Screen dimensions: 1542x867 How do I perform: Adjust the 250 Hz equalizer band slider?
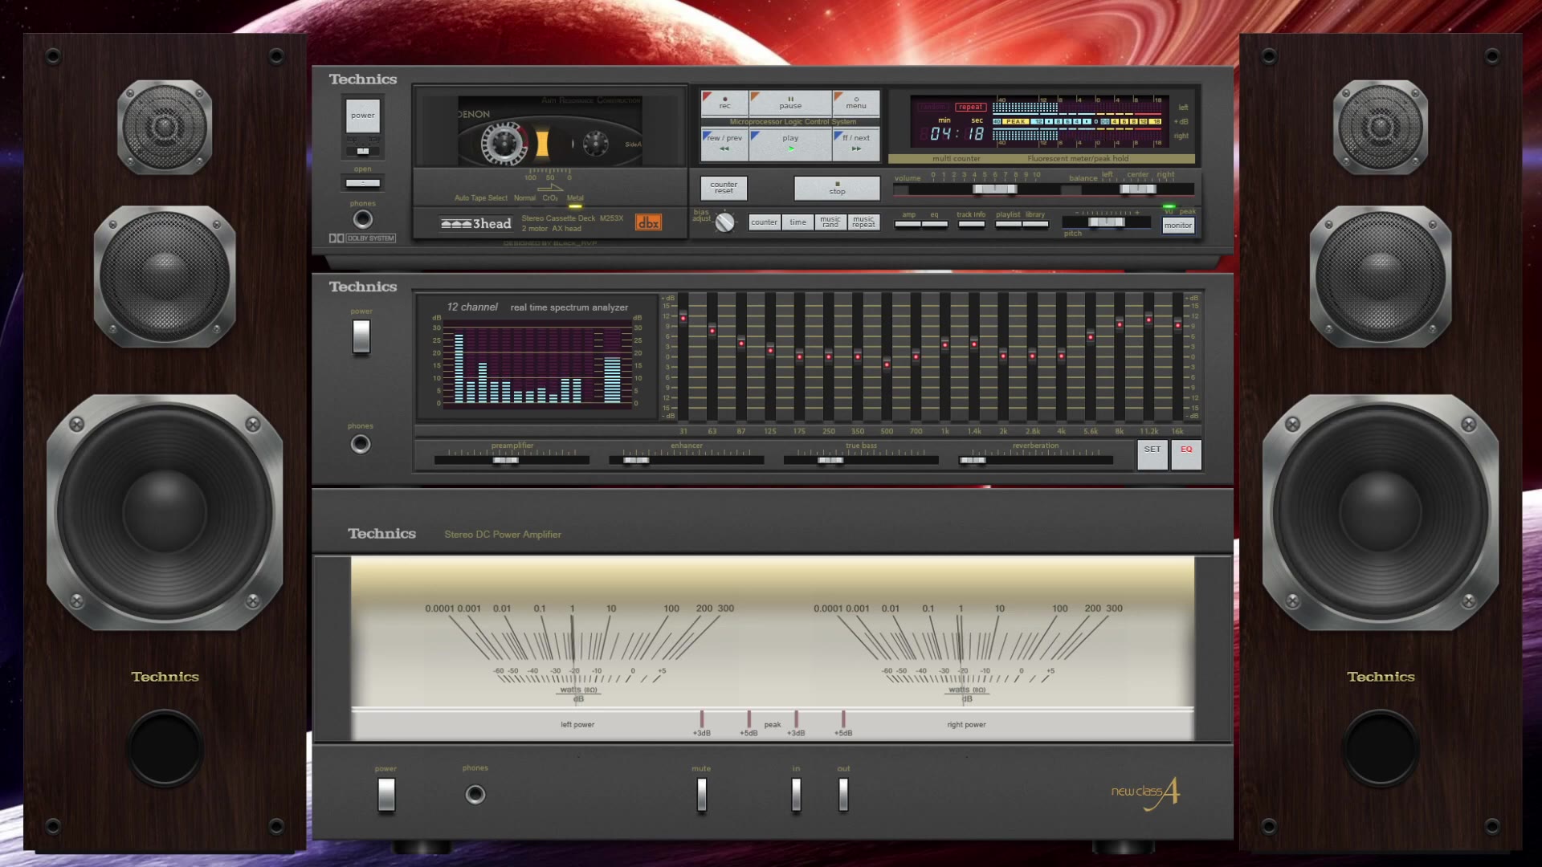pos(829,356)
